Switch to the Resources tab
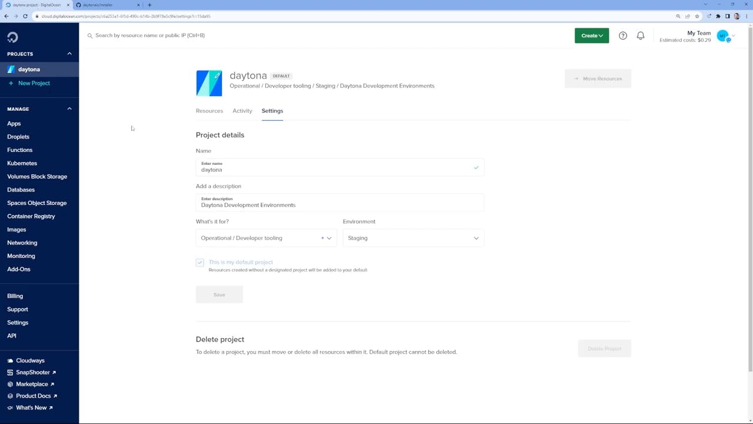753x424 pixels. [209, 111]
